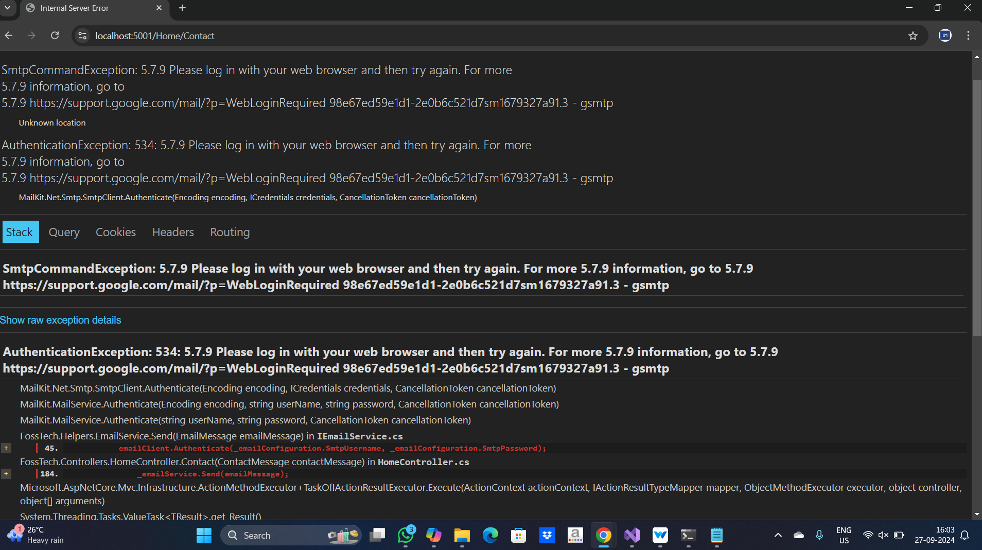Image resolution: width=982 pixels, height=550 pixels.
Task: Switch to the Cookies tab
Action: [x=116, y=232]
